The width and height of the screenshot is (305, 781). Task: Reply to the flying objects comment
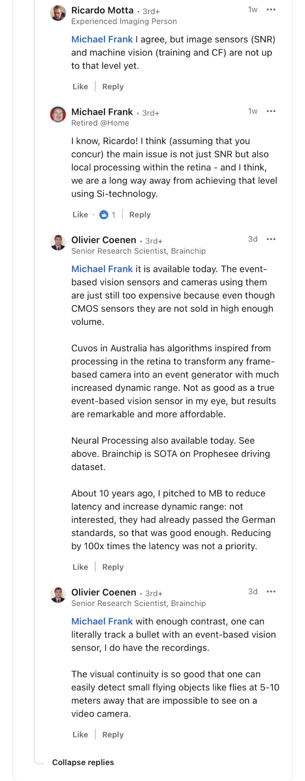113,735
